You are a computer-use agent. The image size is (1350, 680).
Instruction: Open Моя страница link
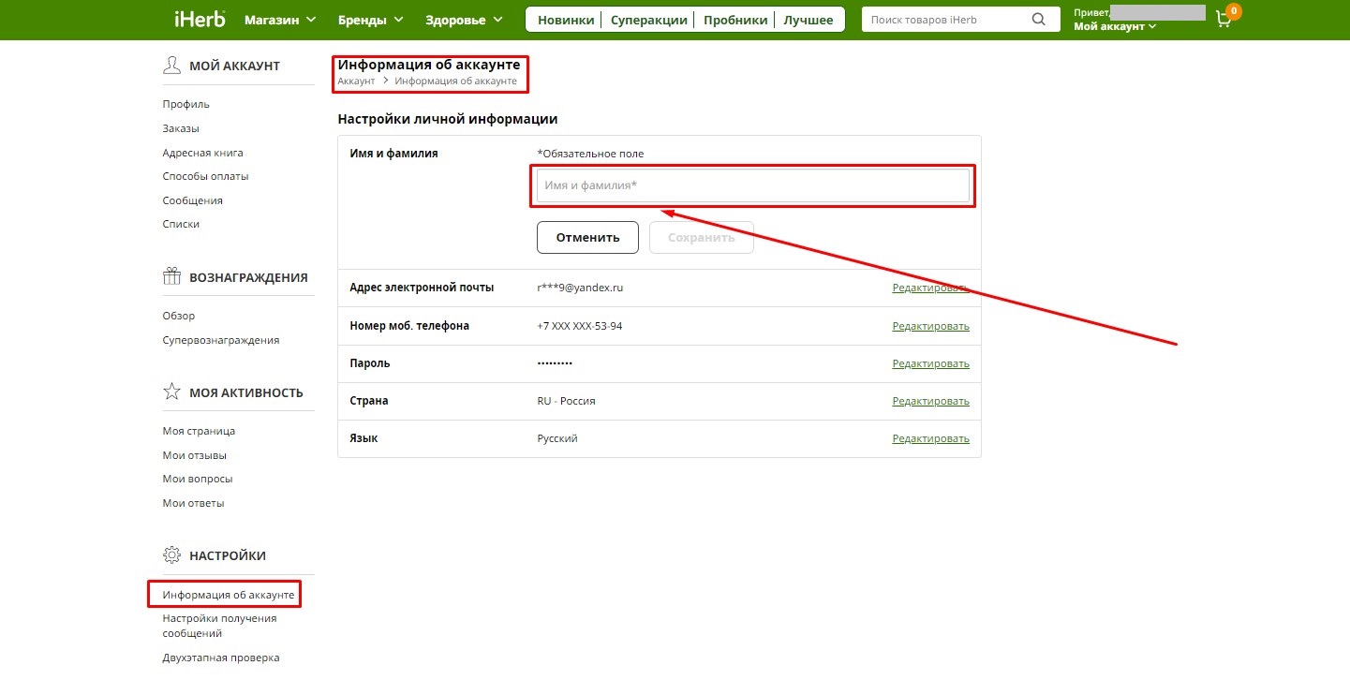click(x=199, y=431)
